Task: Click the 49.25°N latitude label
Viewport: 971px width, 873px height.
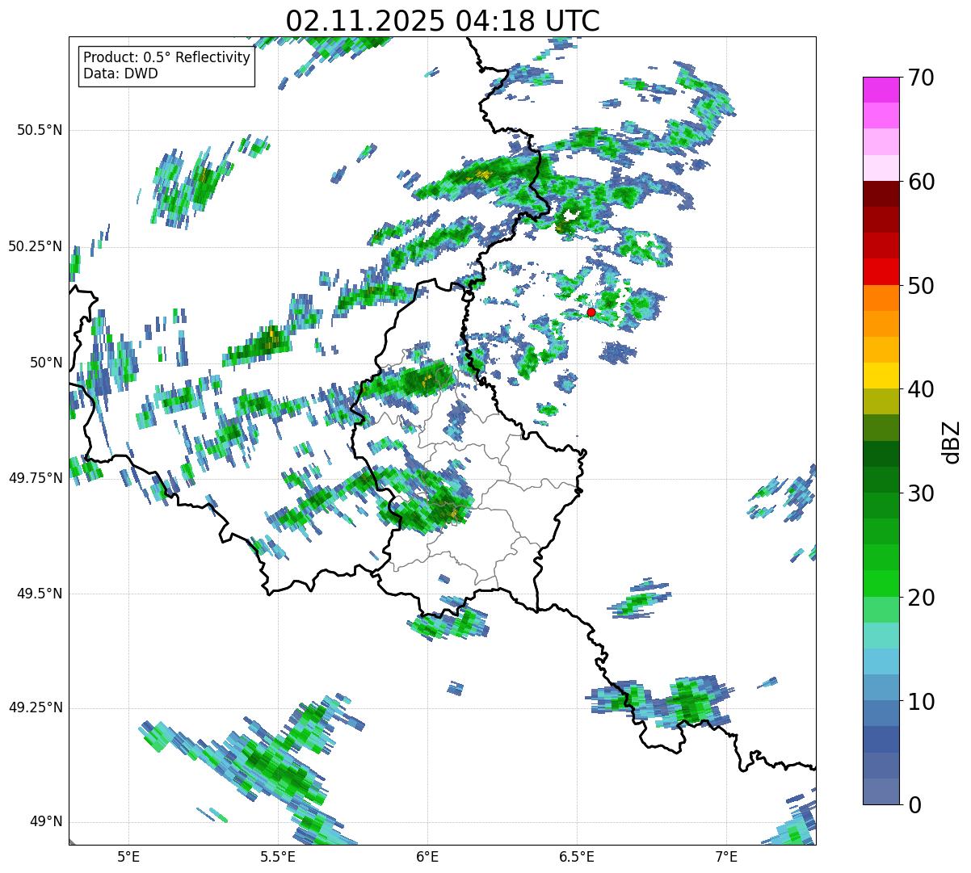Action: coord(36,707)
